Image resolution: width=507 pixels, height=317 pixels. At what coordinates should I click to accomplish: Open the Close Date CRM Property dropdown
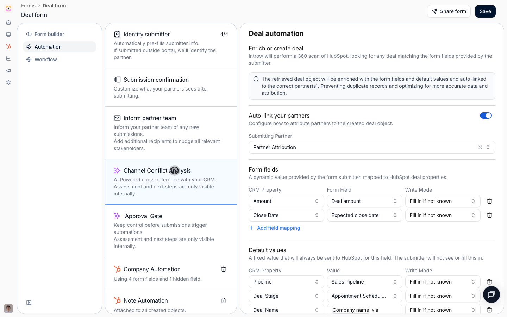point(286,215)
